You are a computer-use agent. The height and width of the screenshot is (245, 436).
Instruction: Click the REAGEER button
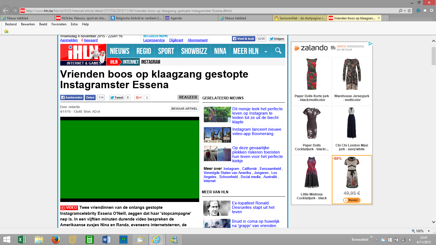(x=188, y=97)
